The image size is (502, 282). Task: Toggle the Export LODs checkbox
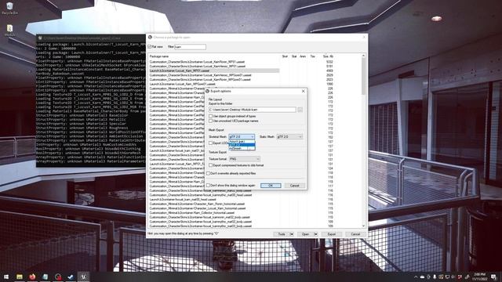(211, 143)
